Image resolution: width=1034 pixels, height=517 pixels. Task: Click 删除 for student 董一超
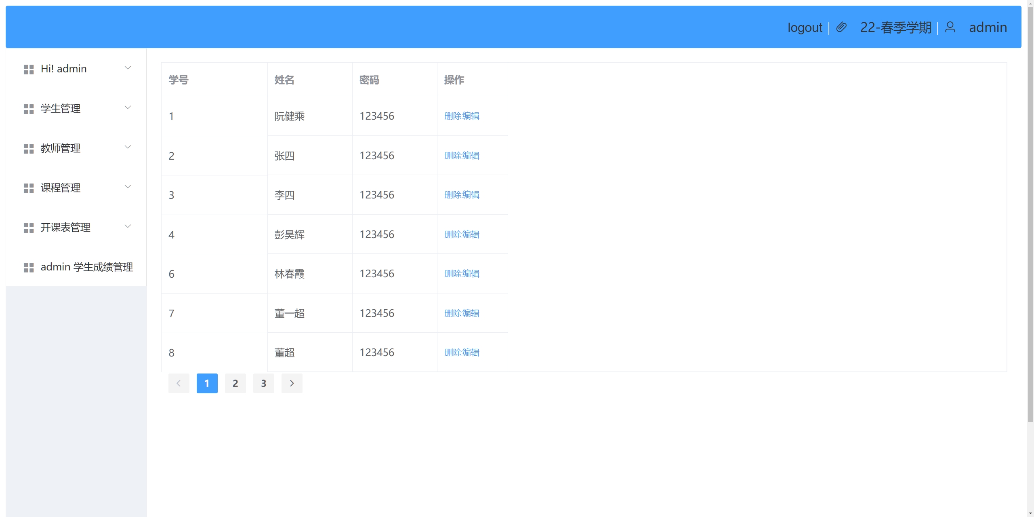453,313
